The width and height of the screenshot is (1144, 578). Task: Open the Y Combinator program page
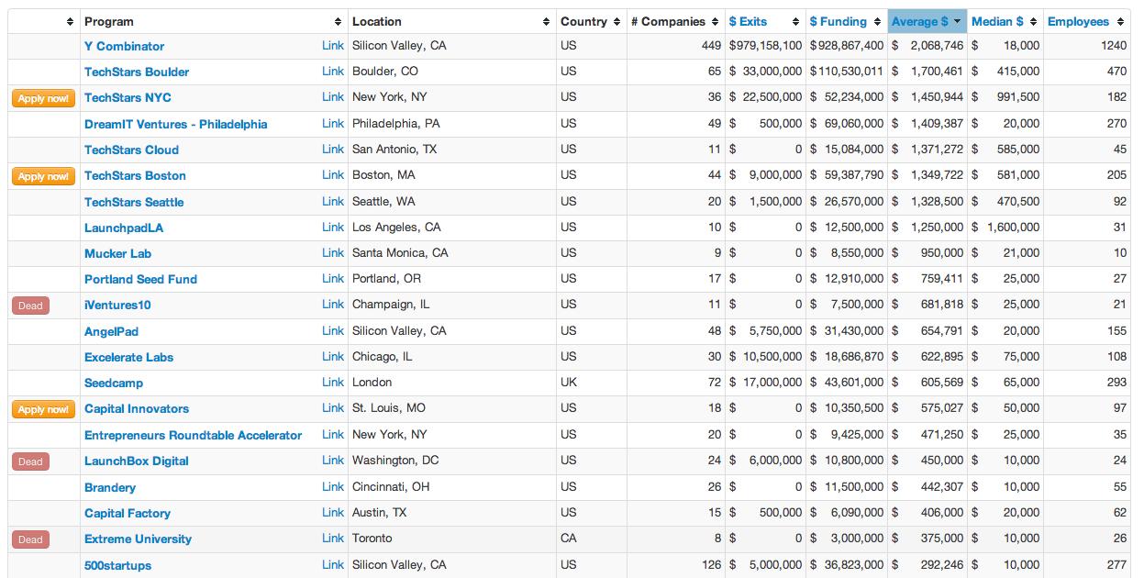click(125, 46)
